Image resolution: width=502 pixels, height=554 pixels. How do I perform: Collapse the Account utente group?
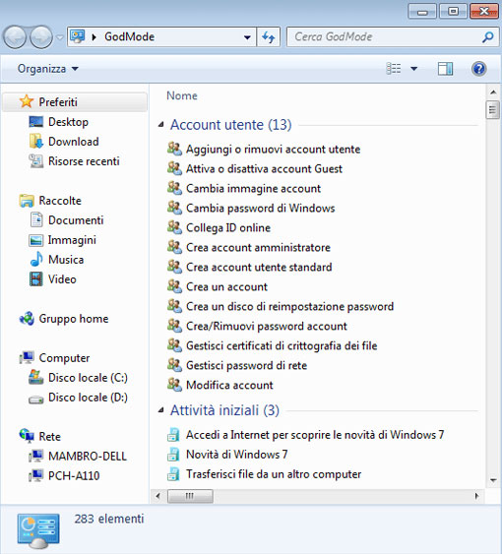160,124
